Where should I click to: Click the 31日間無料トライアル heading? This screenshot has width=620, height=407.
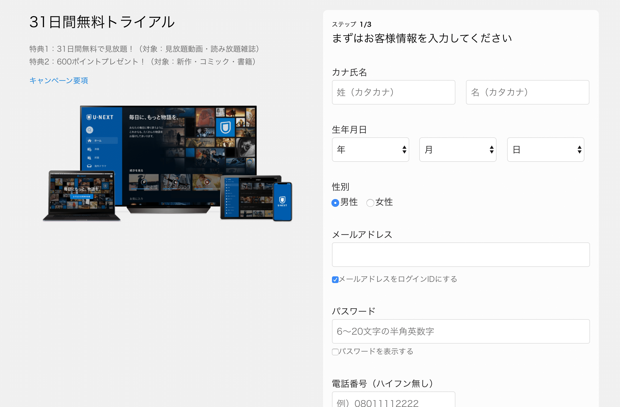pos(102,22)
